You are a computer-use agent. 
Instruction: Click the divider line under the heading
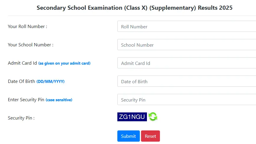[132, 16]
